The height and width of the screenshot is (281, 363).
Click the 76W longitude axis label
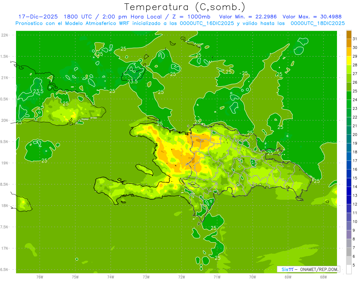[x=40, y=277]
